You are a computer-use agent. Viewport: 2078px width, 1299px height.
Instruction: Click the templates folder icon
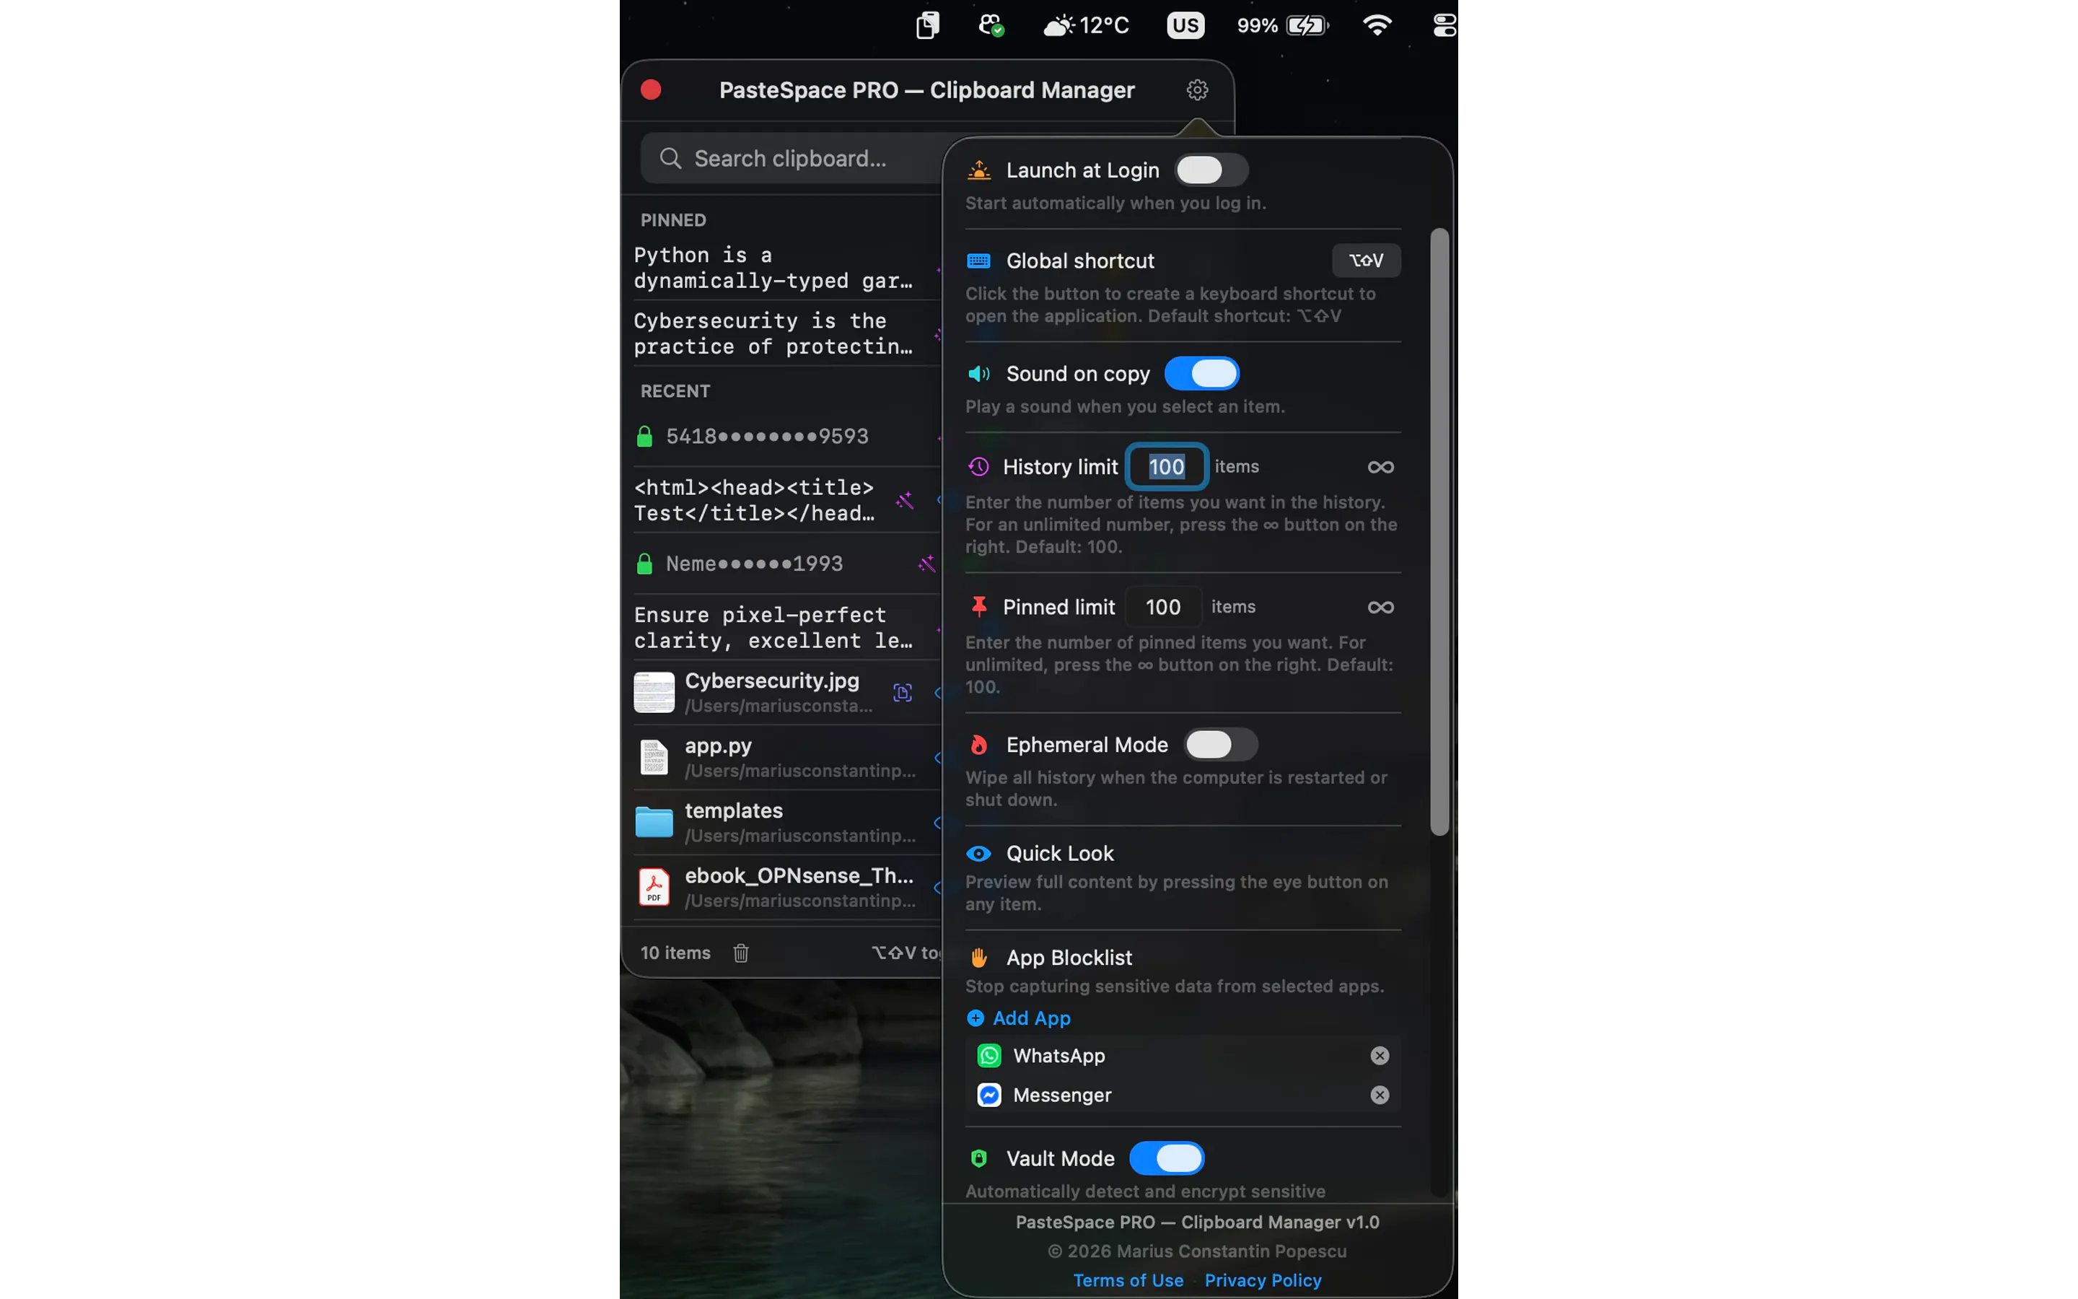tap(654, 821)
